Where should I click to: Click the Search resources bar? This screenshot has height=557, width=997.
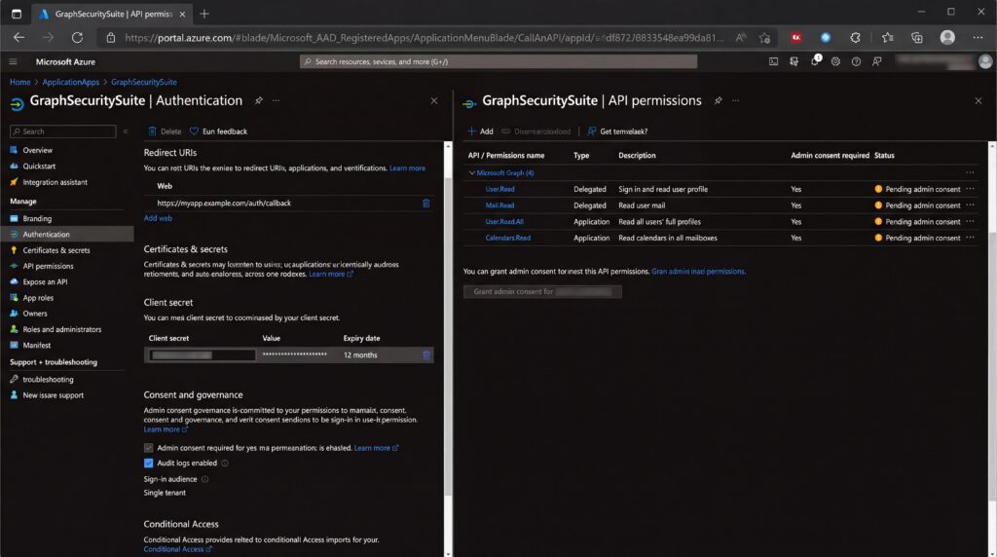point(498,61)
